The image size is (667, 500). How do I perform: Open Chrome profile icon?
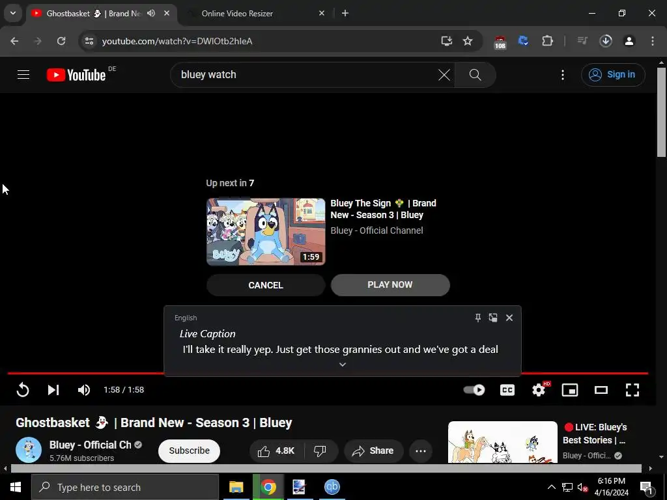click(629, 41)
